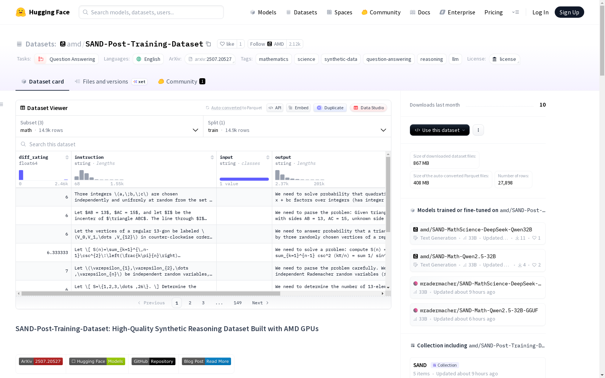Screen dimensions: 605x378
Task: Click the Sign Up button
Action: pos(569,12)
